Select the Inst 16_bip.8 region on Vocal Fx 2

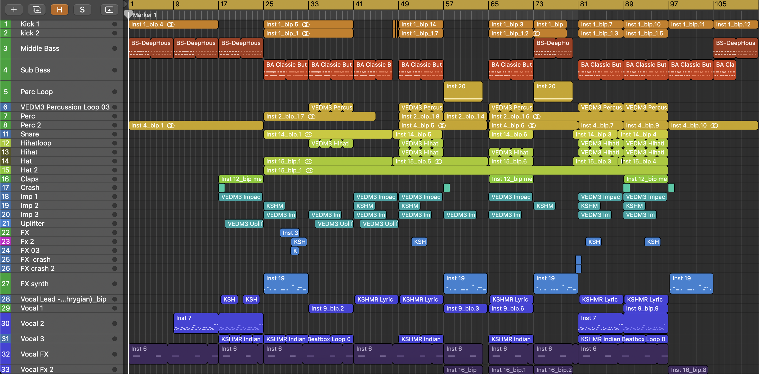[x=688, y=370]
